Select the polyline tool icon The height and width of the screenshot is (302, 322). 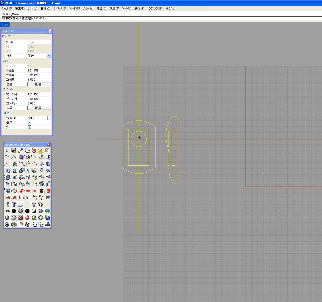tap(14, 157)
